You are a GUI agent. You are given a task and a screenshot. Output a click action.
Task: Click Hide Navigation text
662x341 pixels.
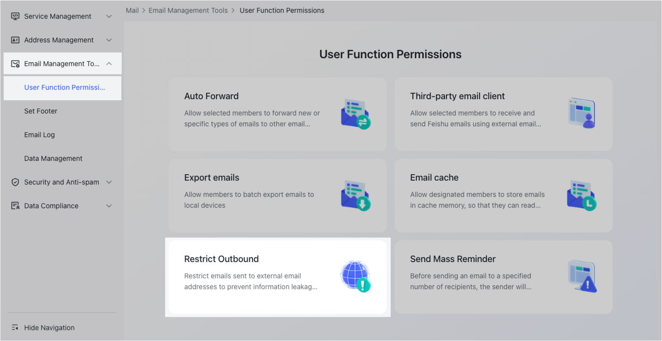[x=49, y=328]
